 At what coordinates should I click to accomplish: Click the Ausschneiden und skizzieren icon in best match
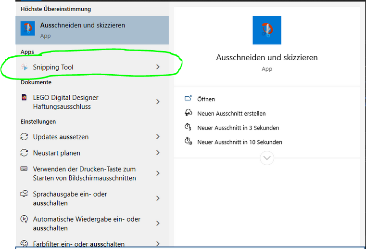27,28
